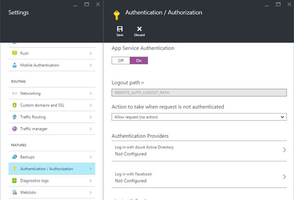Expand the Traffic manager chevron
This screenshot has width=294, height=200.
[x=91, y=129]
